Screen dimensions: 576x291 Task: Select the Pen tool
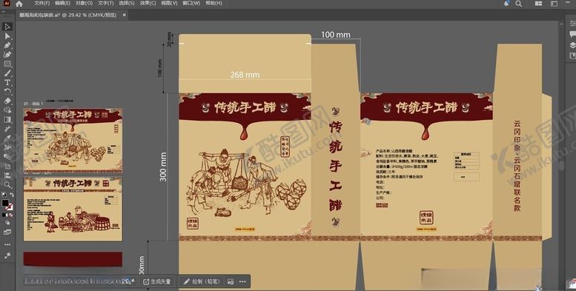[x=7, y=45]
